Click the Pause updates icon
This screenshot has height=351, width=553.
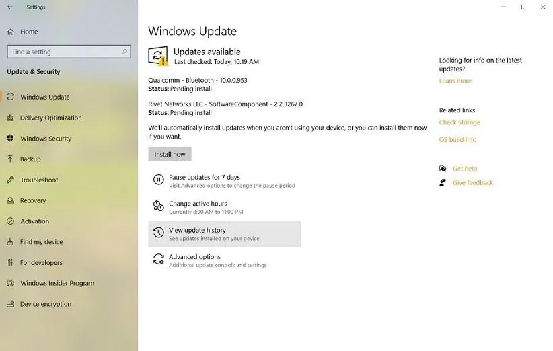tap(158, 180)
